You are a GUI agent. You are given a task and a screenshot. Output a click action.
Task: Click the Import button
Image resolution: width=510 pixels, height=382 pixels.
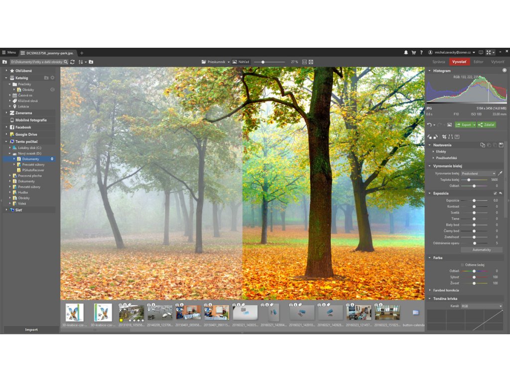(x=31, y=329)
